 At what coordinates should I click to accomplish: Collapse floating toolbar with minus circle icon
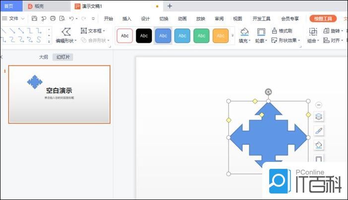[x=319, y=104]
